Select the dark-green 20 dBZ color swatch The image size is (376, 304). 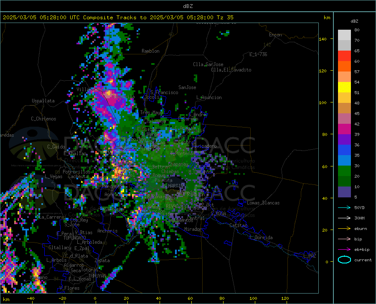click(344, 181)
